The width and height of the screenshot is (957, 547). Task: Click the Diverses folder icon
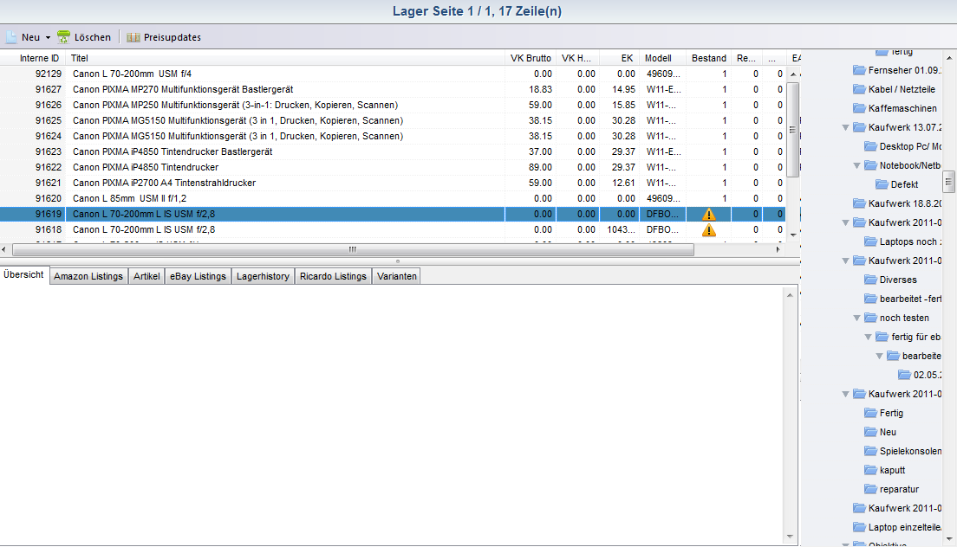(871, 280)
